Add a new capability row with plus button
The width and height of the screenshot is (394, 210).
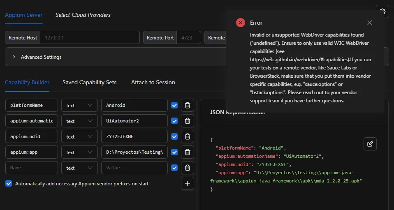[188, 183]
